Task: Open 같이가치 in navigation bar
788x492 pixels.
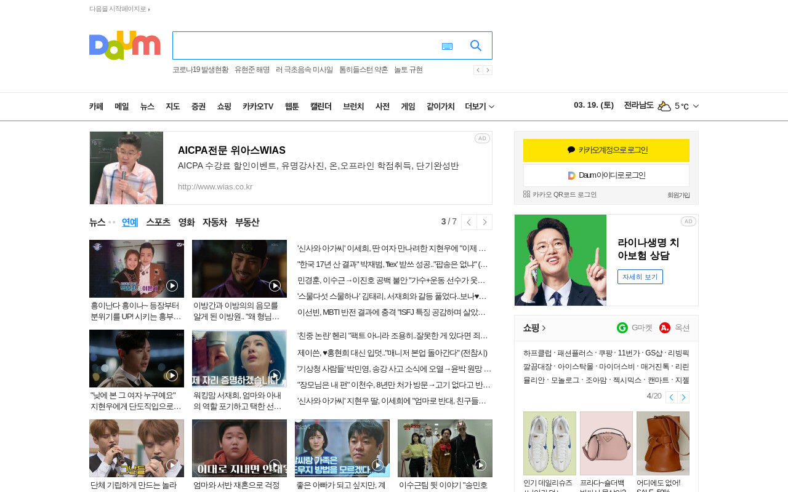Action: point(440,106)
